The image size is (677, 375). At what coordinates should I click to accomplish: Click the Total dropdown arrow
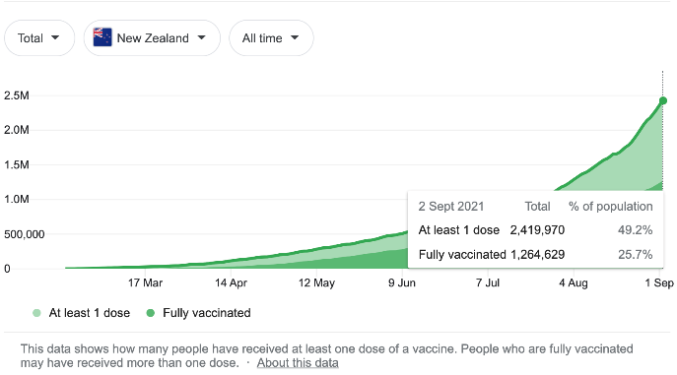point(55,37)
